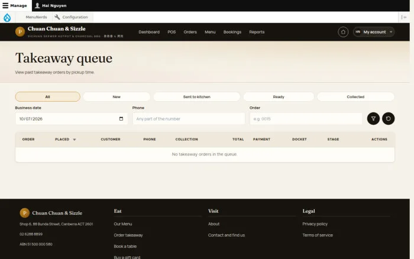Image resolution: width=414 pixels, height=259 pixels.
Task: Open the Privacy policy link
Action: pyautogui.click(x=315, y=224)
